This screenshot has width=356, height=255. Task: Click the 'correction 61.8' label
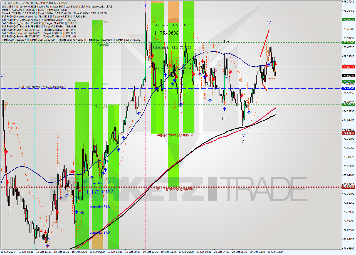[x=100, y=207]
